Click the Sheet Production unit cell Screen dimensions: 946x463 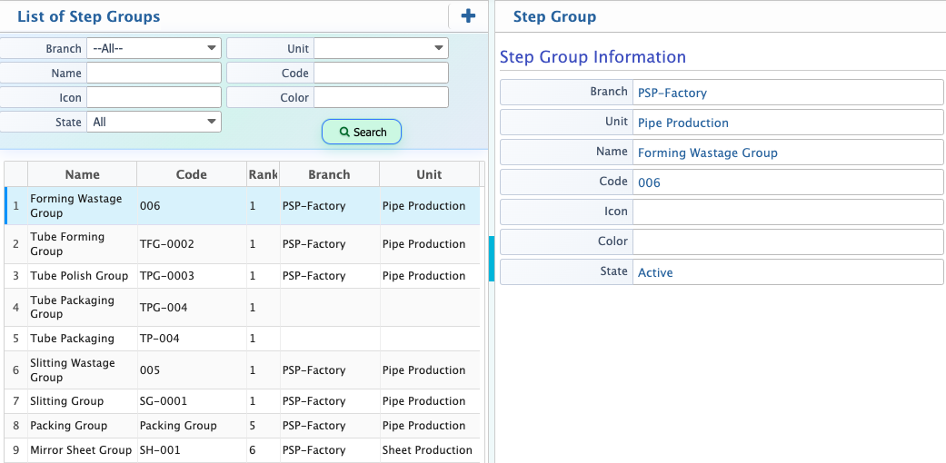point(430,450)
